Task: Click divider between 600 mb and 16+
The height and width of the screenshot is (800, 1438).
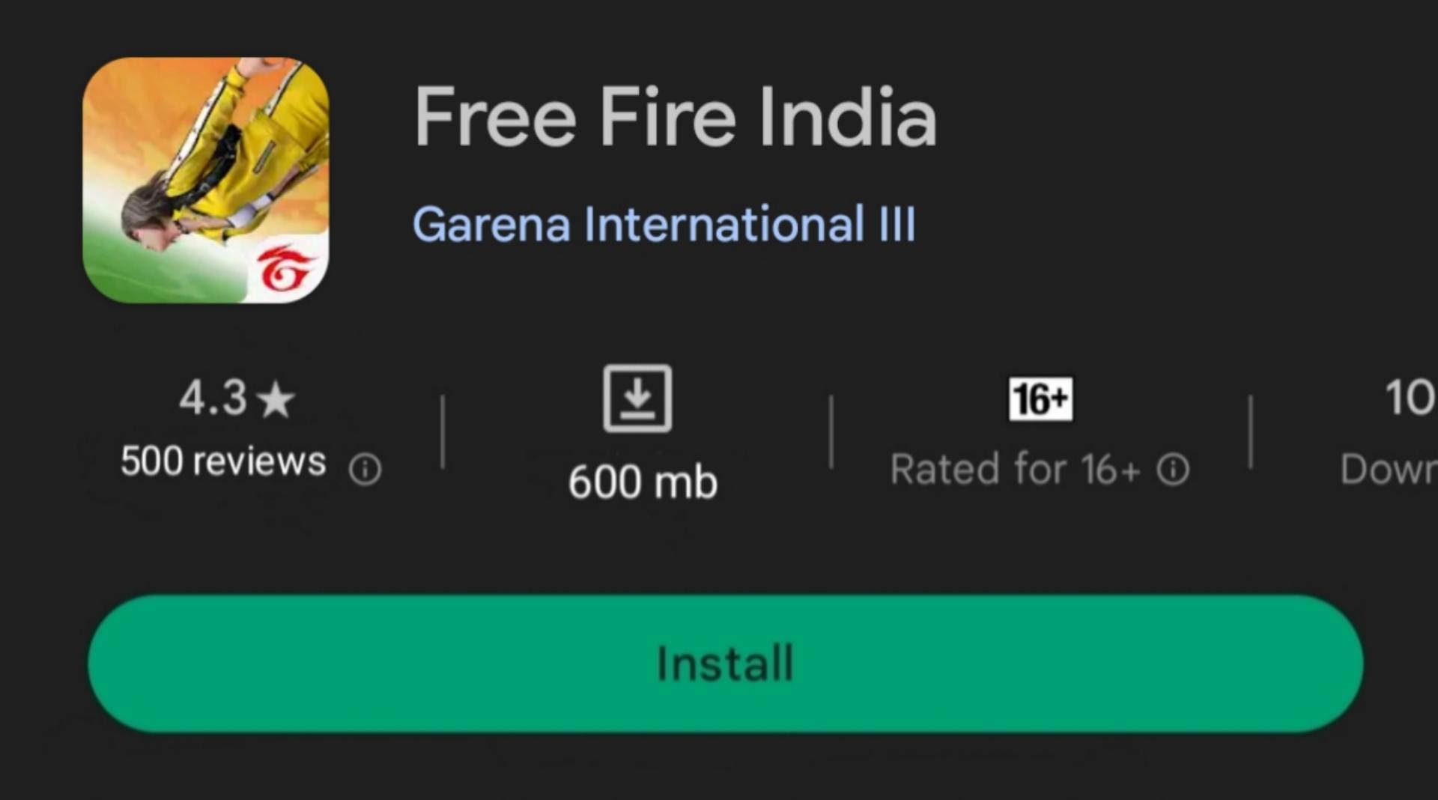Action: 831,432
